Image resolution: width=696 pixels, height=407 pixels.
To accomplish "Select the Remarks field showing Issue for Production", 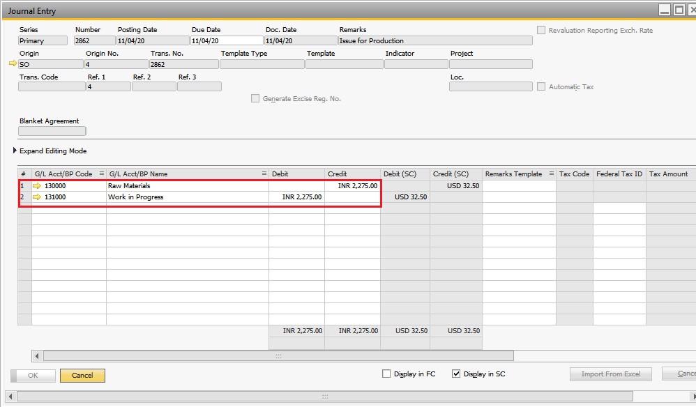I will pyautogui.click(x=438, y=40).
